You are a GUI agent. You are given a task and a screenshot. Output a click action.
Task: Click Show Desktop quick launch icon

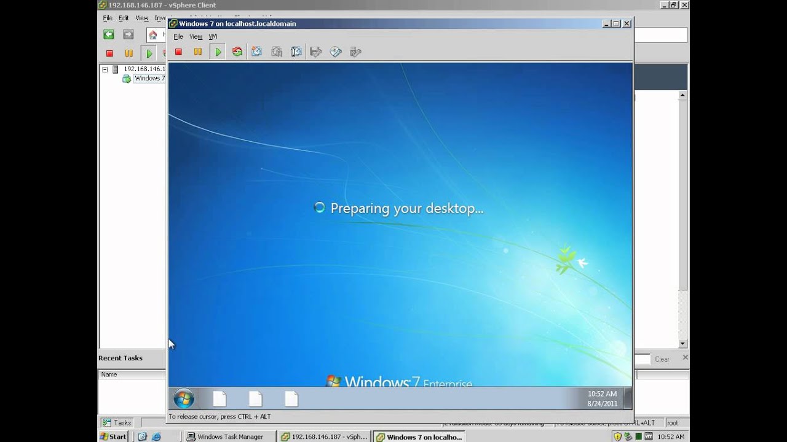(x=143, y=437)
